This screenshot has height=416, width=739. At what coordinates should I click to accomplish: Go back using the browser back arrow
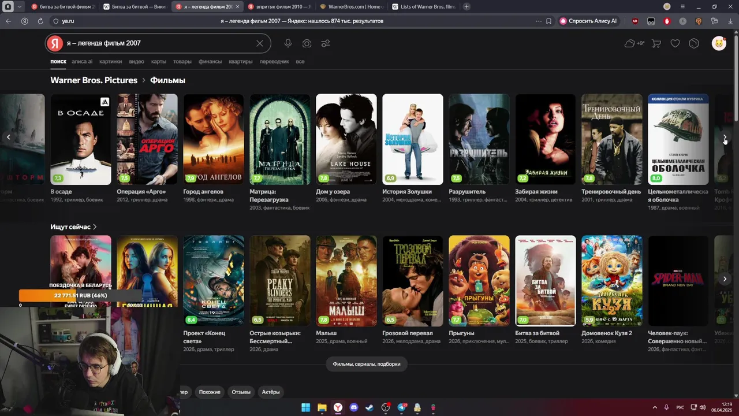[x=8, y=21]
